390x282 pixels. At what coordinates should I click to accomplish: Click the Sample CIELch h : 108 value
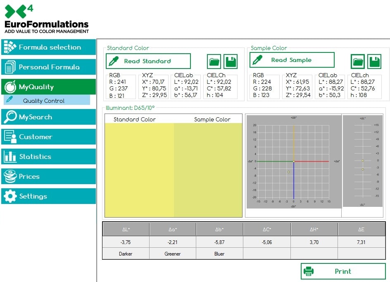pos(359,95)
